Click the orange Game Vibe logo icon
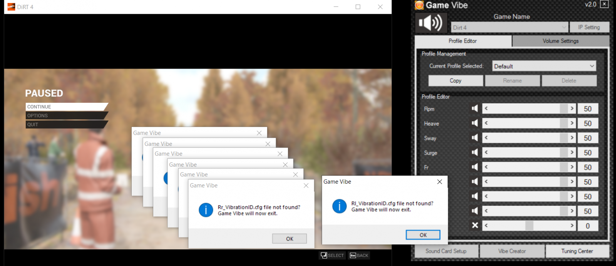Screen dimensions: 616x266 coord(419,5)
